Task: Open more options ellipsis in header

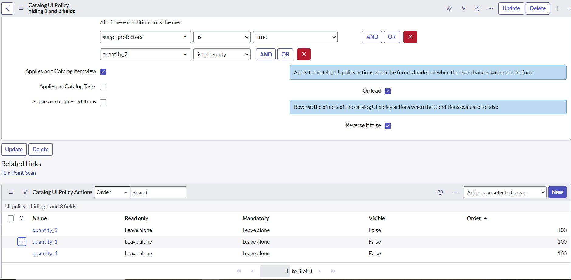Action: (x=491, y=8)
